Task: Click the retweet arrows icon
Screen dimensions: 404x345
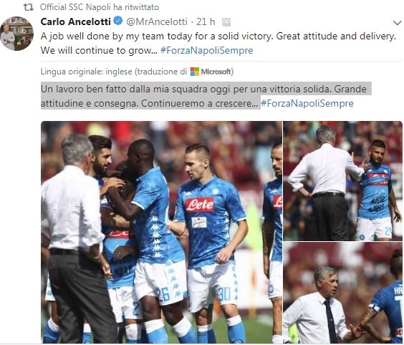Action: point(29,7)
